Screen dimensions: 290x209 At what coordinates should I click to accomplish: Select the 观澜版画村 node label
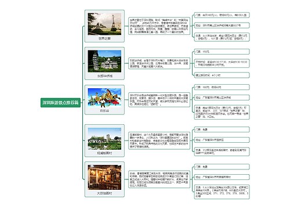tap(104, 153)
